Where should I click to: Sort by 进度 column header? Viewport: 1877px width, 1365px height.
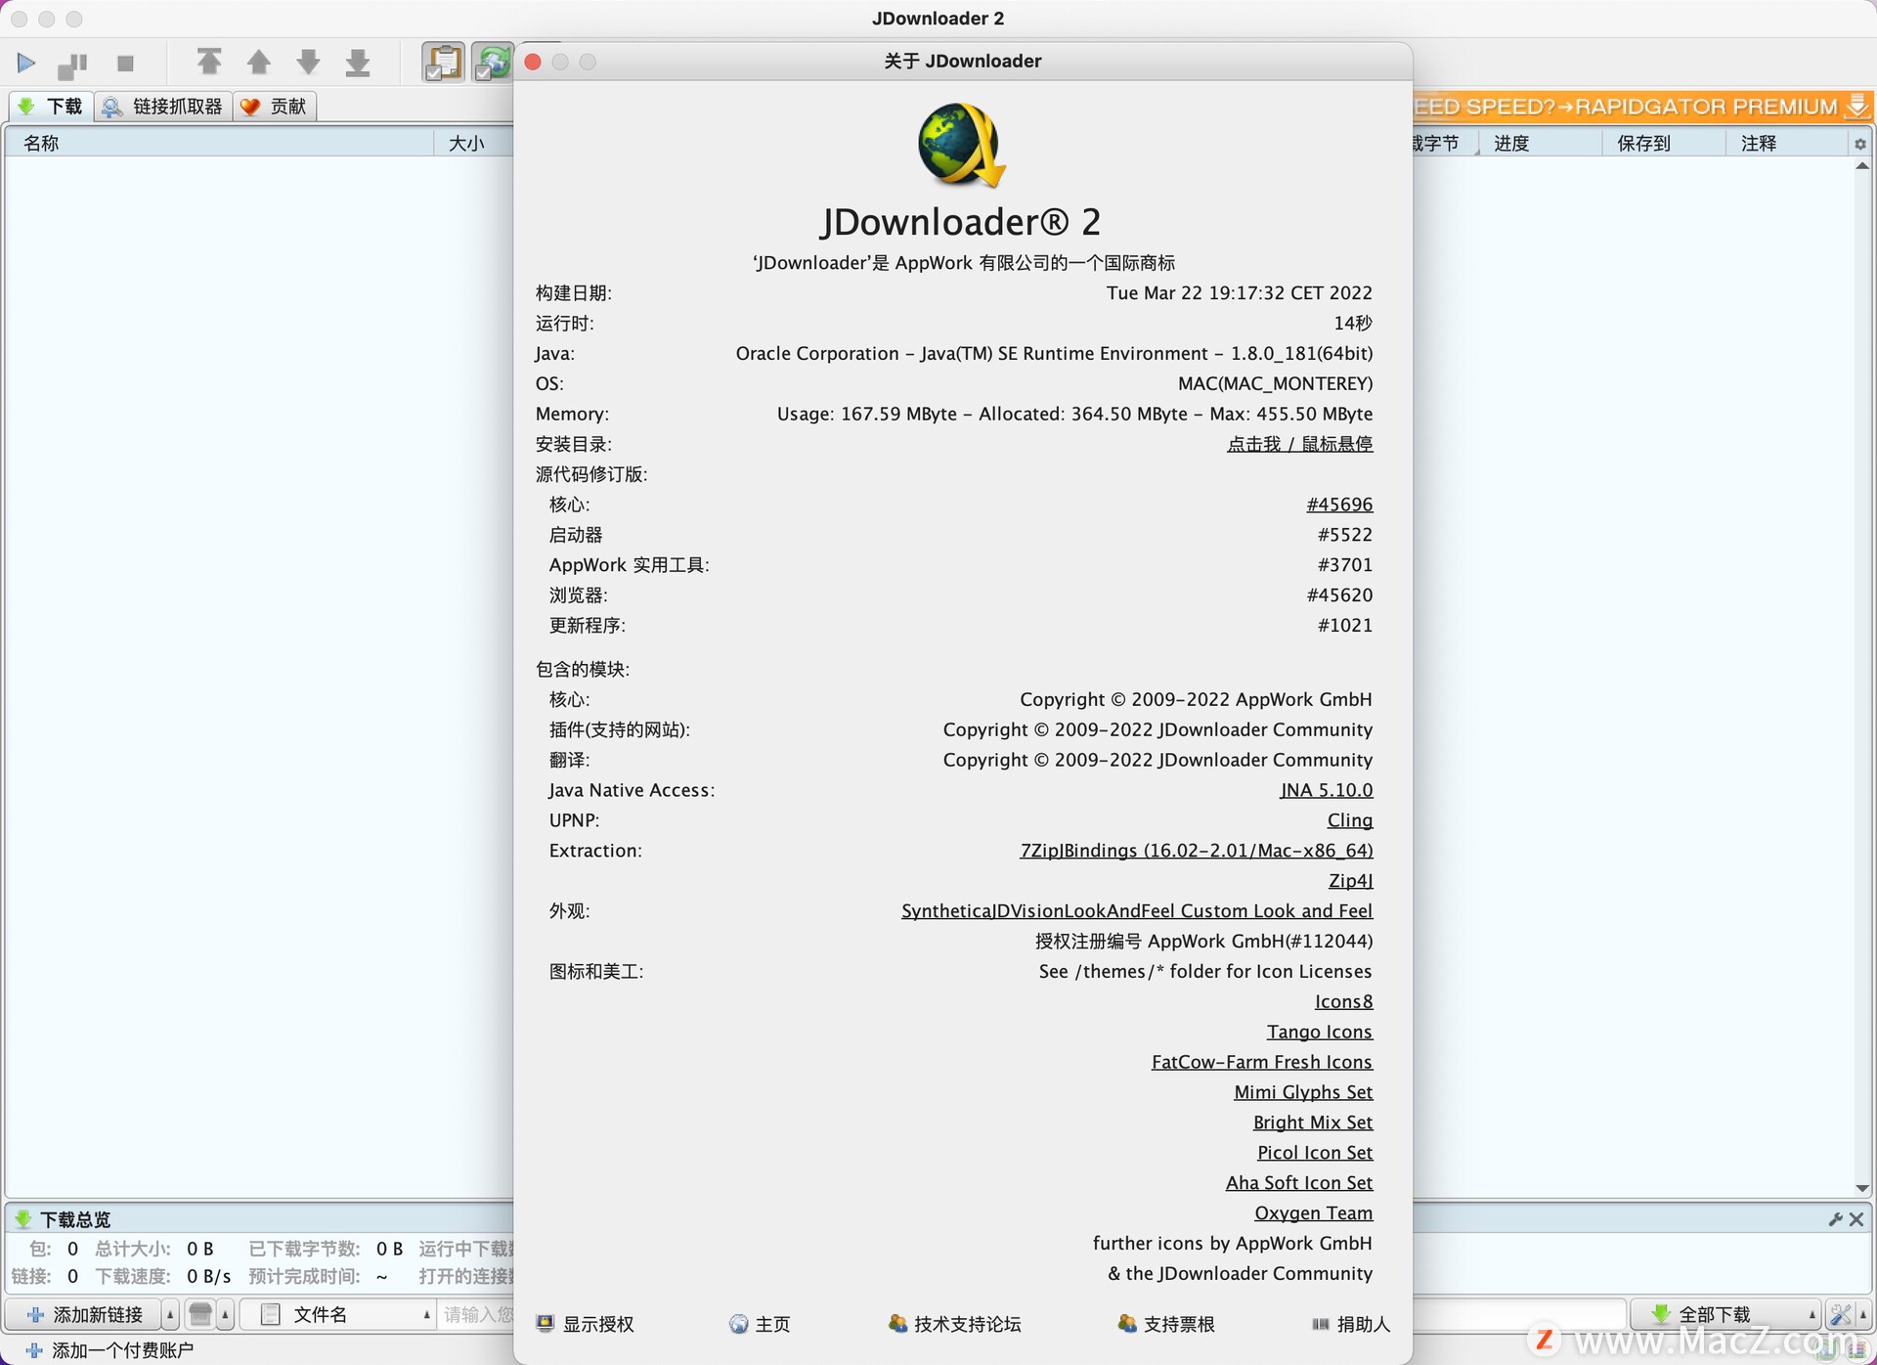point(1540,143)
